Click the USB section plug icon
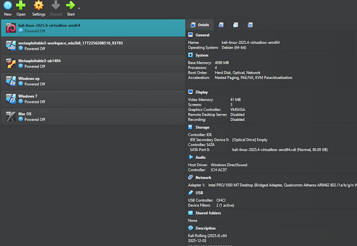The image size is (357, 246). click(191, 192)
